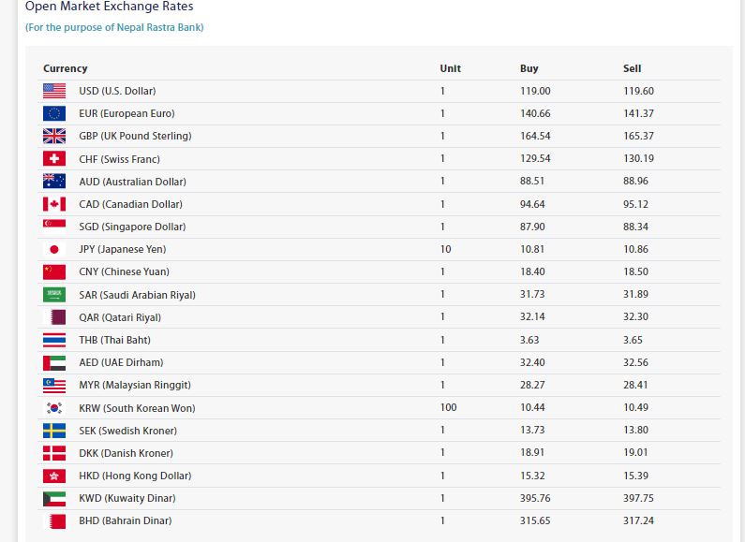Select the SGD (Singapore Dollar) label
This screenshot has height=542, width=745.
(x=132, y=227)
